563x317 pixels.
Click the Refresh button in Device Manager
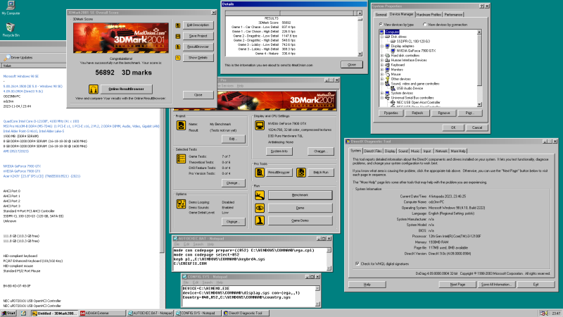tap(417, 113)
